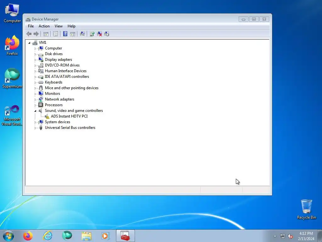
Task: Open Windows Media Player from the taskbar
Action: coord(106,236)
